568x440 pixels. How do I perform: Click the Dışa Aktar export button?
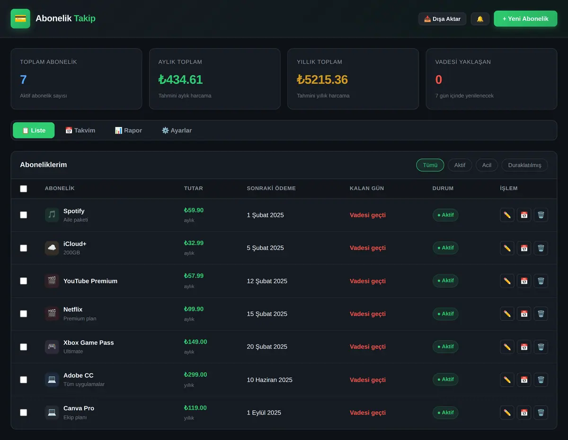(442, 19)
